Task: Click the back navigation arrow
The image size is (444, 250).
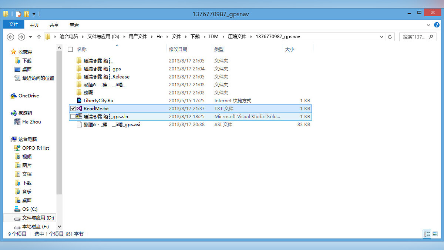Action: click(10, 37)
